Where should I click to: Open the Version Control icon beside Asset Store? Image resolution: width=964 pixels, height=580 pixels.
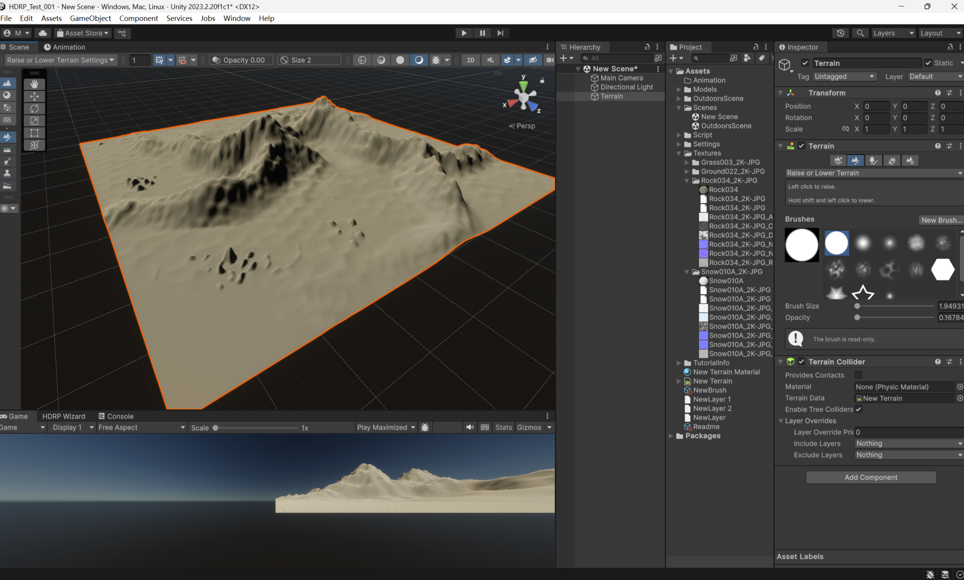[x=122, y=33]
